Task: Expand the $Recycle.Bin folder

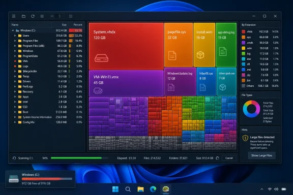Action: tap(15, 71)
